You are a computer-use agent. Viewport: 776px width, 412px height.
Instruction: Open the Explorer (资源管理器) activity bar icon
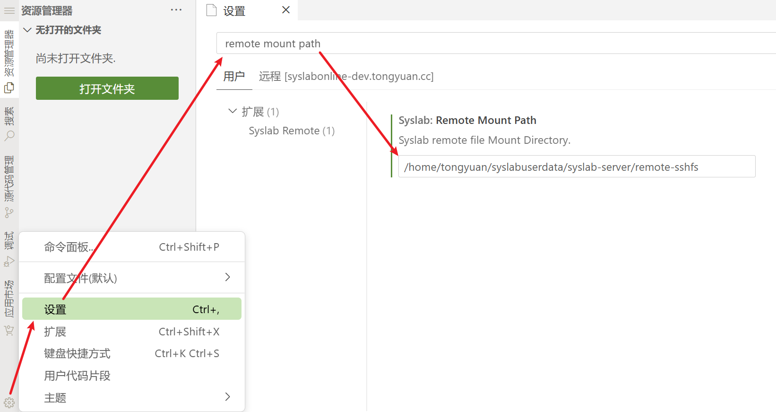[x=9, y=88]
